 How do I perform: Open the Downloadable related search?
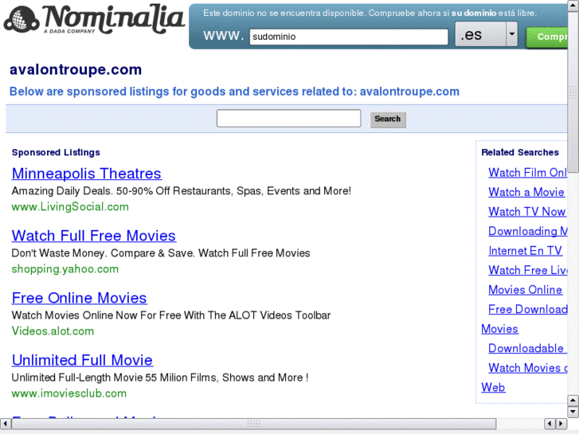[528, 348]
